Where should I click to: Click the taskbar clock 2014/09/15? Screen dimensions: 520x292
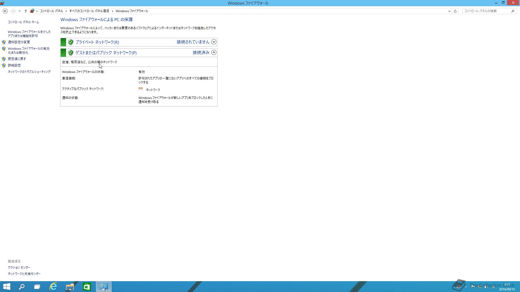pos(507,287)
